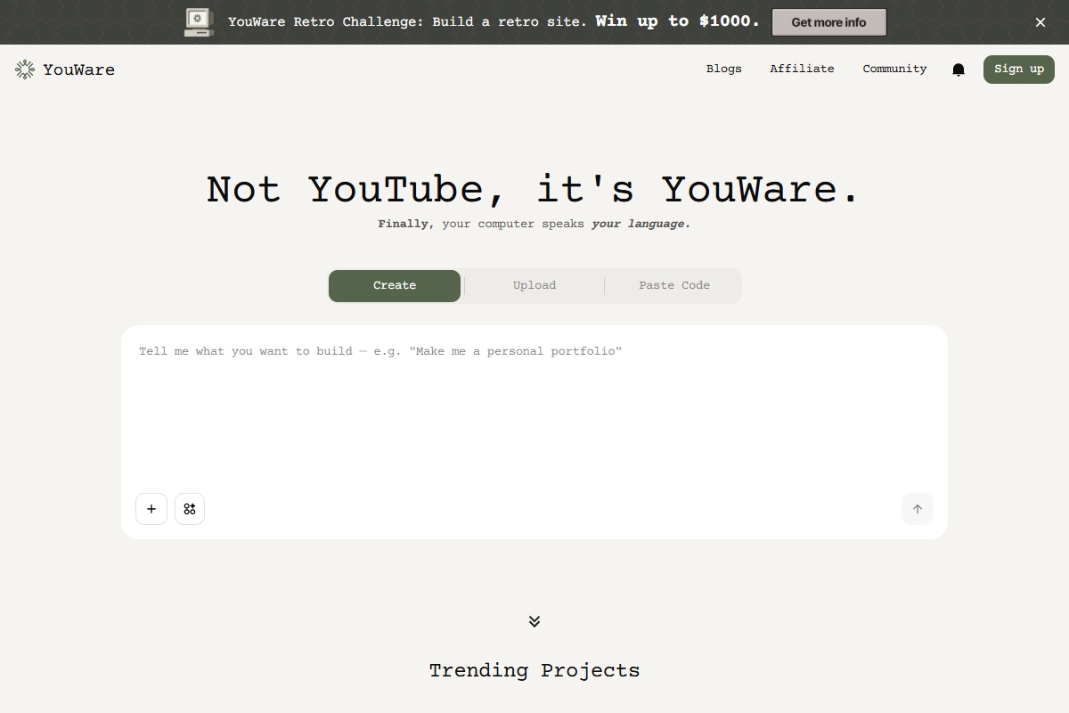
Task: Switch to the Paste Code tab
Action: point(674,285)
